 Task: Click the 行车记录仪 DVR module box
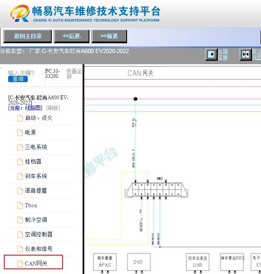click(198, 262)
